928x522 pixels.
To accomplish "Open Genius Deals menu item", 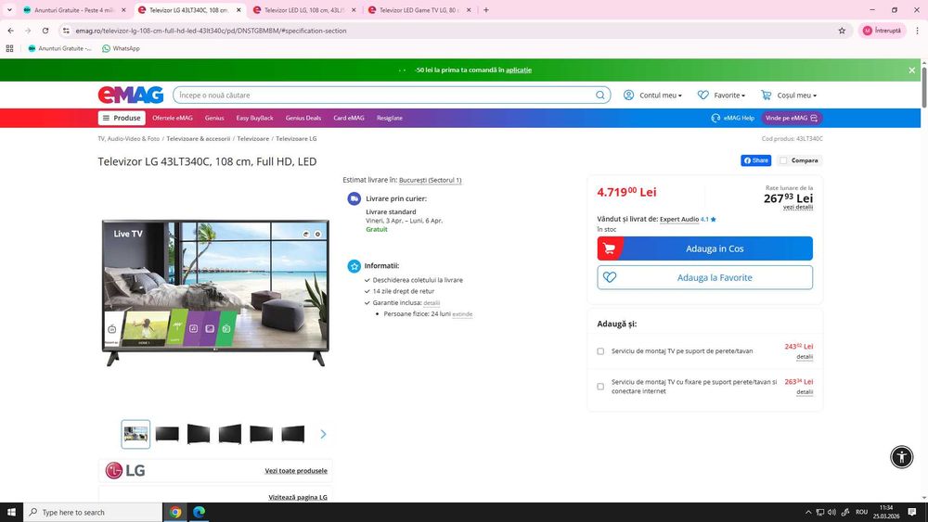I will (303, 118).
